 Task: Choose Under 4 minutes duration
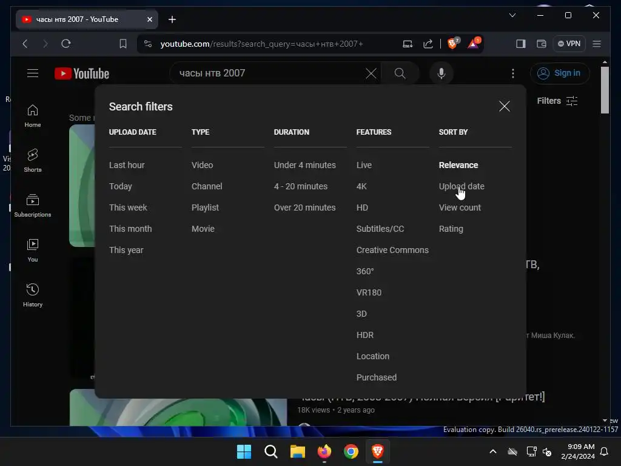pyautogui.click(x=304, y=165)
